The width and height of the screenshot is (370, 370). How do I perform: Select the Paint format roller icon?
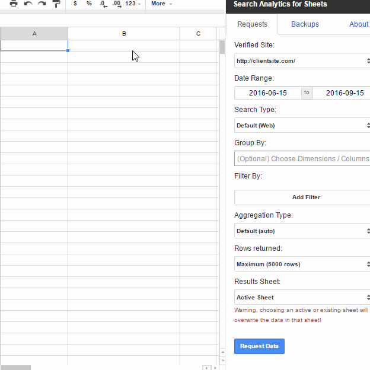click(56, 4)
